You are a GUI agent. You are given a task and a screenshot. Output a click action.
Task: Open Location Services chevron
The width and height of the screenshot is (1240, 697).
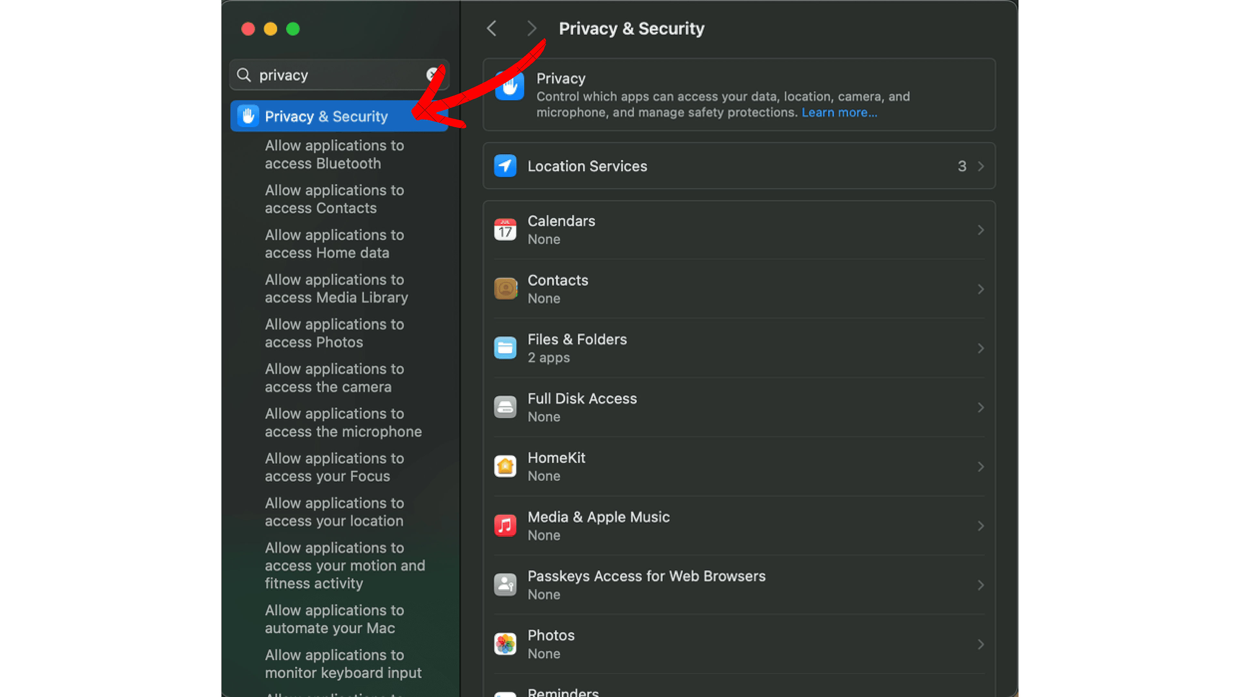pos(981,166)
